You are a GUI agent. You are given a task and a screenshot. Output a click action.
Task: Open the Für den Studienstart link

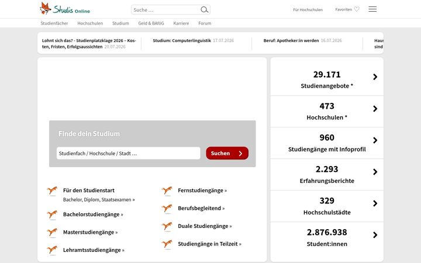89,191
